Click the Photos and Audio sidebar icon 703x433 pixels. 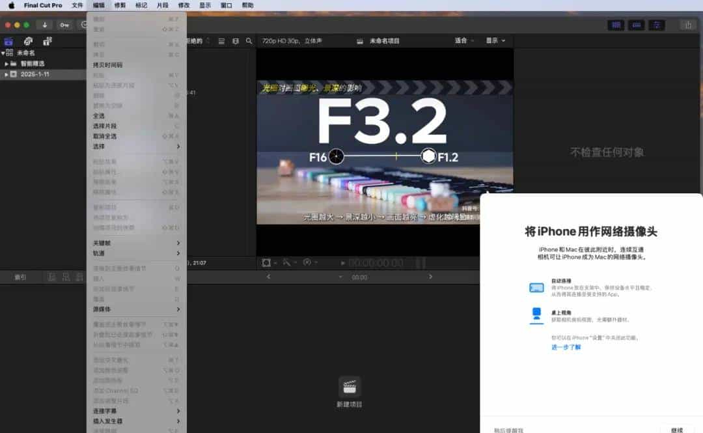(x=28, y=41)
